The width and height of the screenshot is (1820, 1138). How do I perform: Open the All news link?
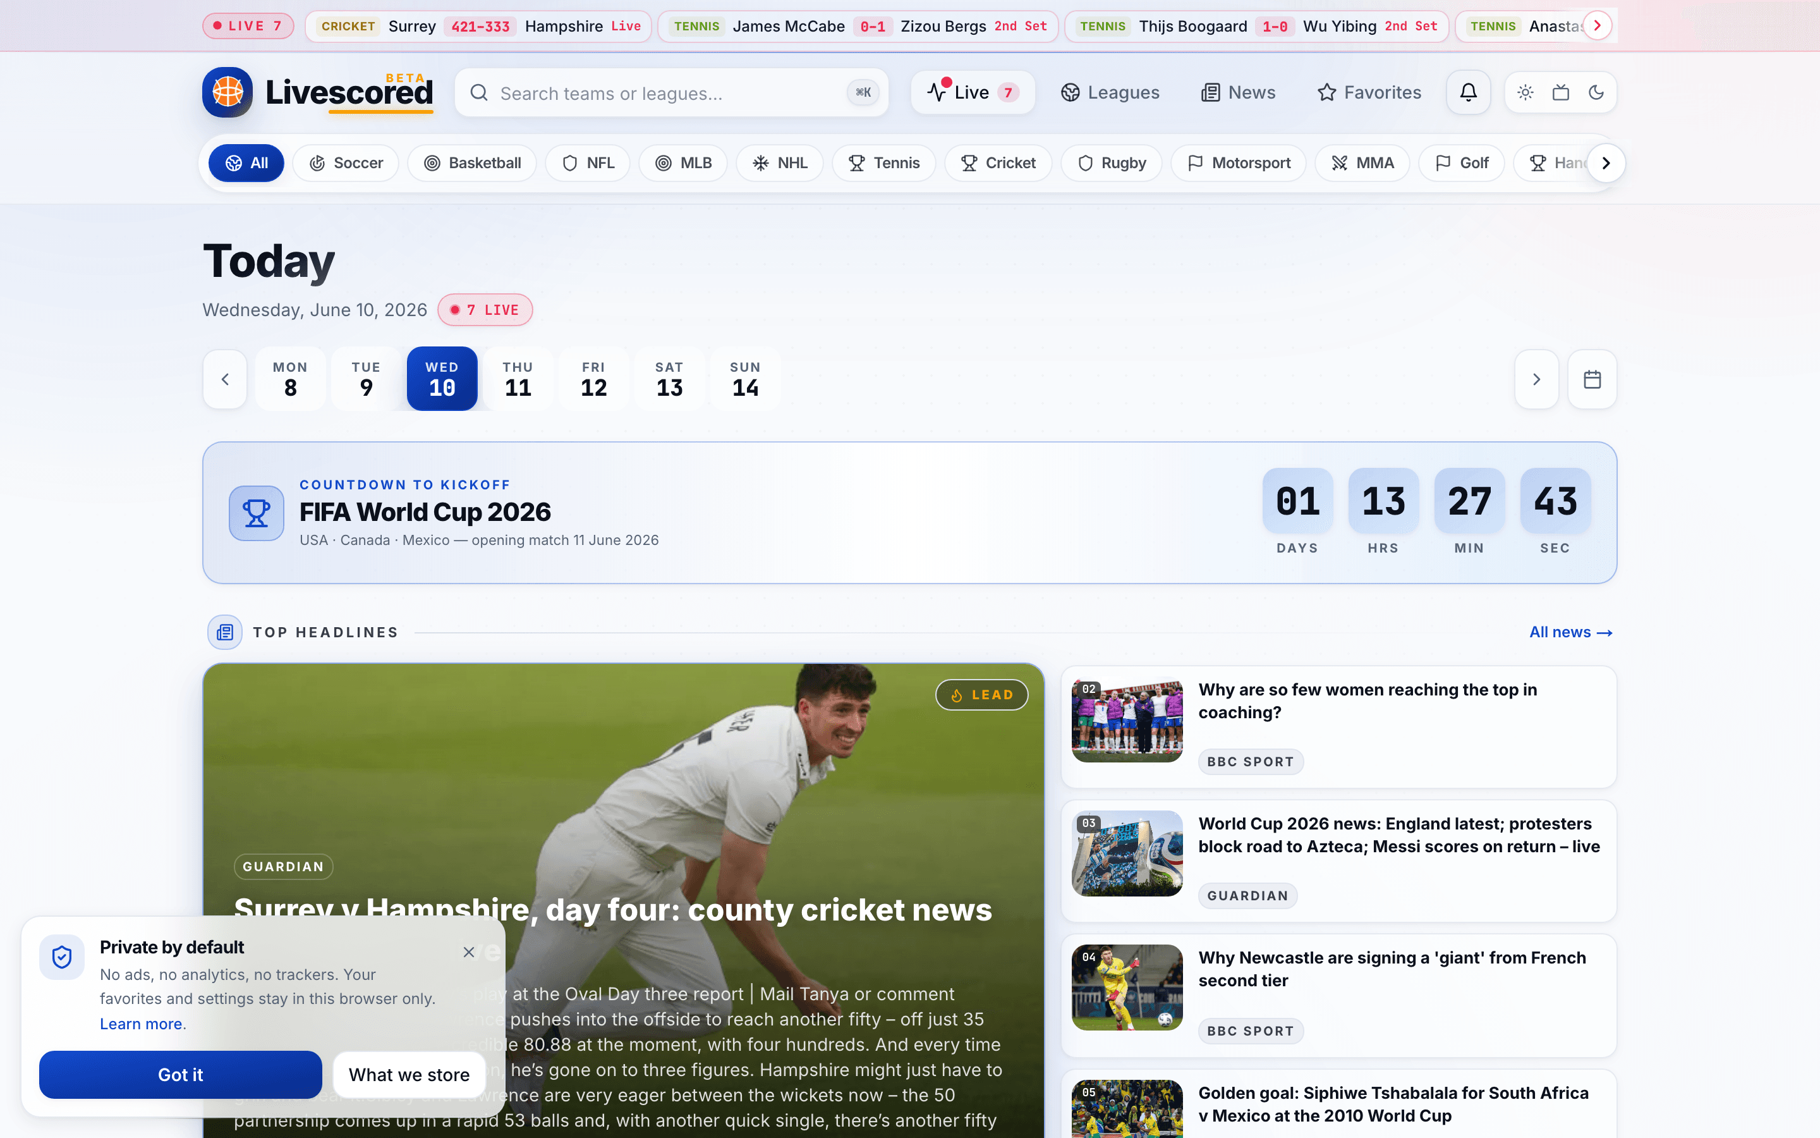[1570, 632]
